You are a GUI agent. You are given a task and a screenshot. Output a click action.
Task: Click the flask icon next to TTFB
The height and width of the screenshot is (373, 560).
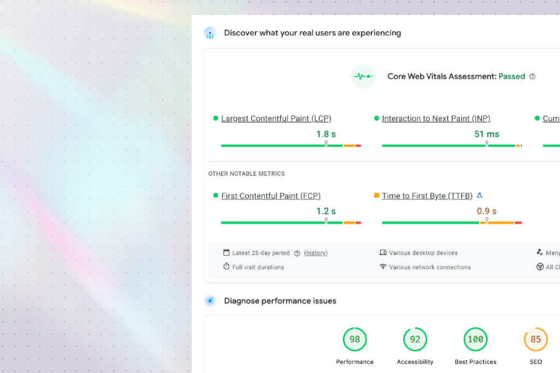click(x=480, y=196)
